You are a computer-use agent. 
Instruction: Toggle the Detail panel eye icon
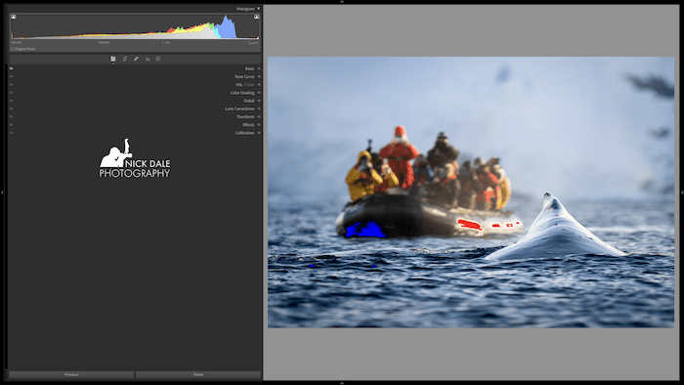(12, 101)
